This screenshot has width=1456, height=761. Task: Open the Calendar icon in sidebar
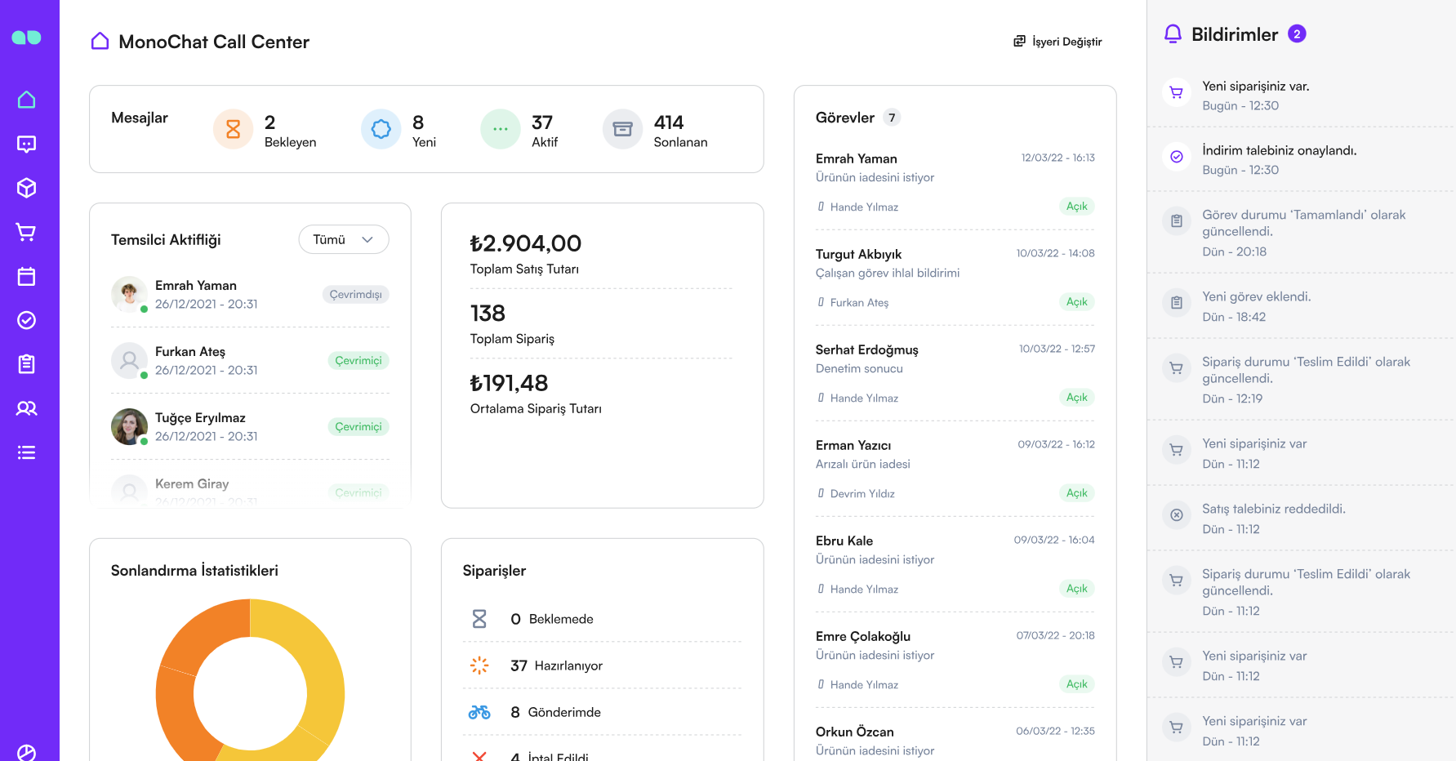click(x=27, y=276)
